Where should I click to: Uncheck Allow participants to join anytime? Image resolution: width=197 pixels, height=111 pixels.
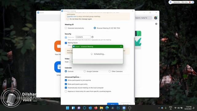66,80
